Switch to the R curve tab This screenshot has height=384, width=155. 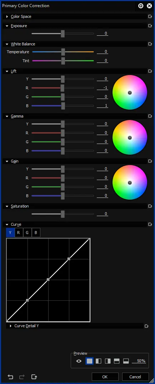click(x=19, y=233)
